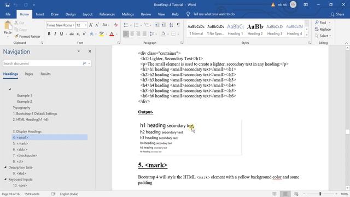Toggle strikethrough formatting
Screen dimensions: 350x197
72,34
